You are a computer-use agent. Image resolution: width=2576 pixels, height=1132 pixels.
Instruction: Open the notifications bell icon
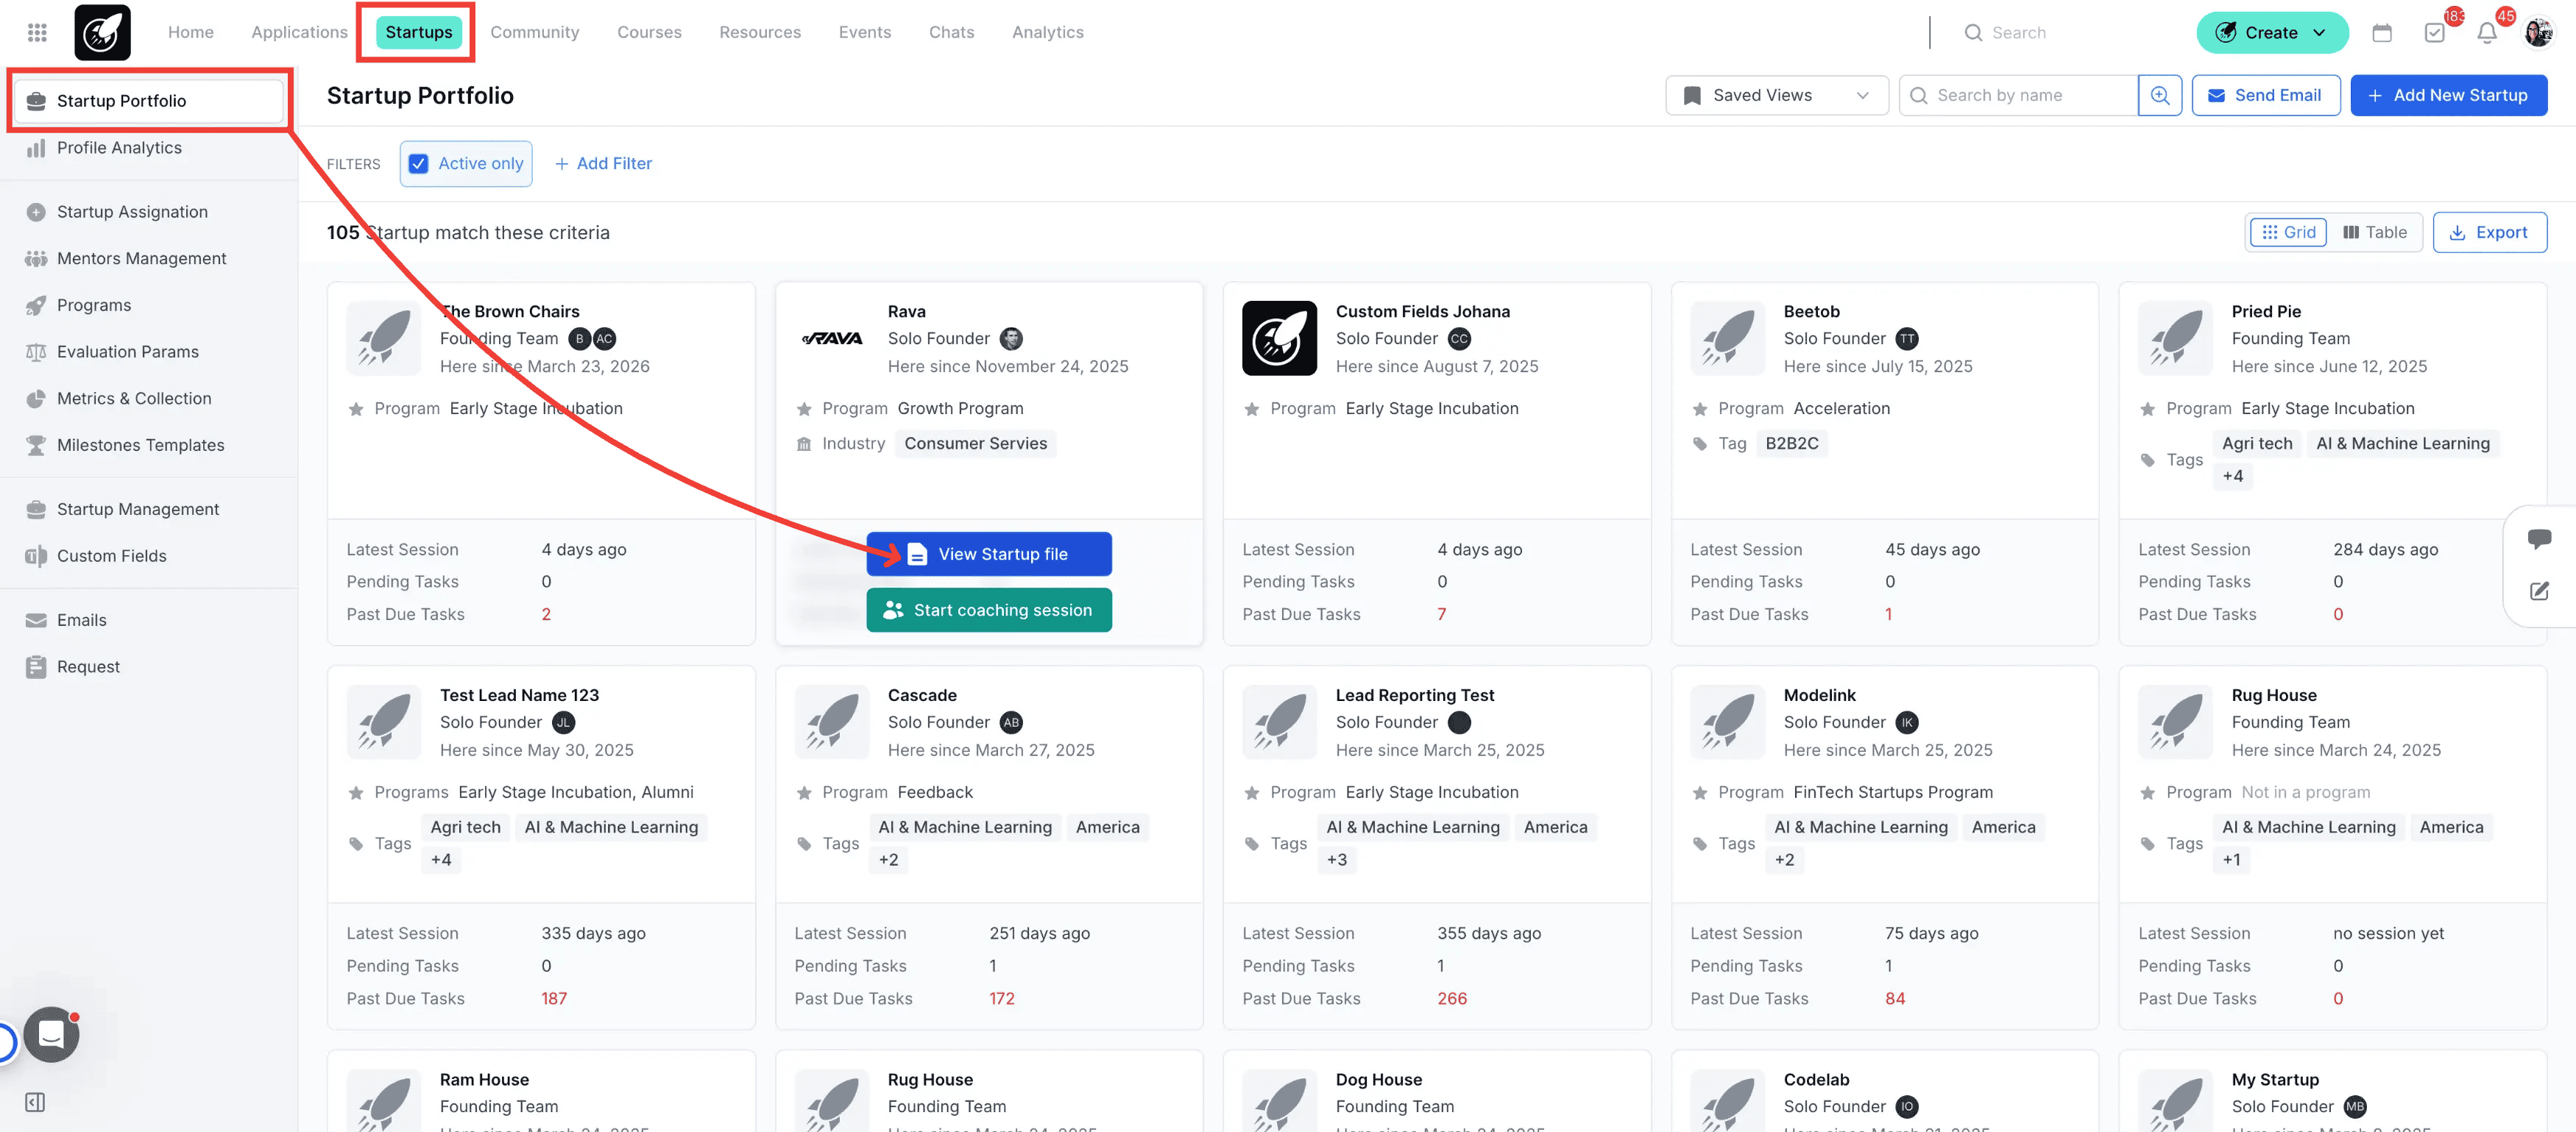(2487, 32)
